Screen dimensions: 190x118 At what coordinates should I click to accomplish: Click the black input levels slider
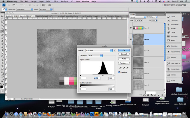[x=80, y=76]
